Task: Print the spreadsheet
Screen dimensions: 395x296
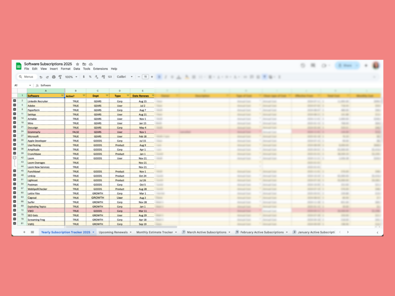Action: coord(54,77)
